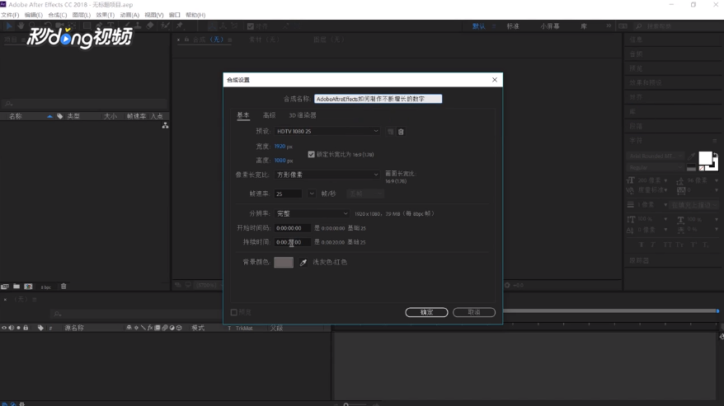Image resolution: width=724 pixels, height=406 pixels.
Task: Open the Arial Rounded MT font family dropdown
Action: click(x=656, y=156)
